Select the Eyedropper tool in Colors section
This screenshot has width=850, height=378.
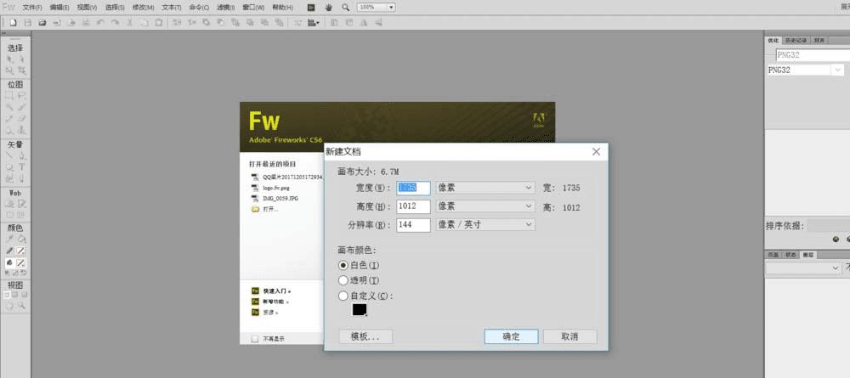click(9, 240)
